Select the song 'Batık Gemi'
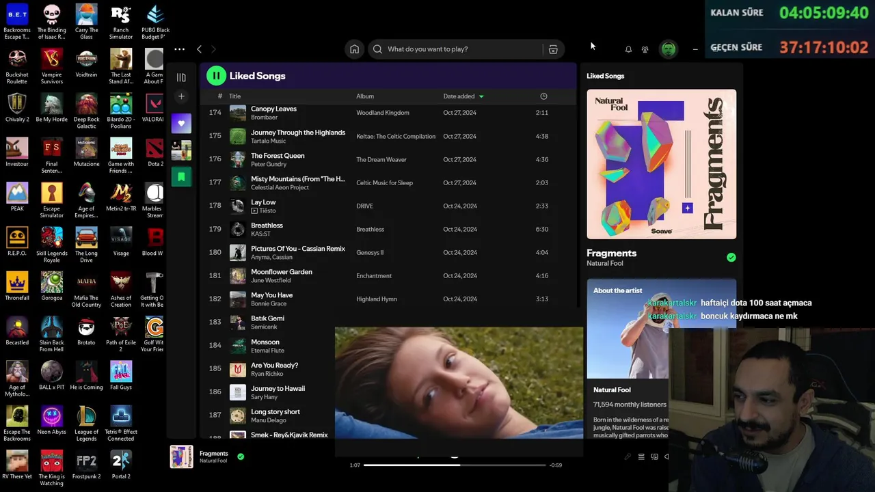 pos(267,318)
